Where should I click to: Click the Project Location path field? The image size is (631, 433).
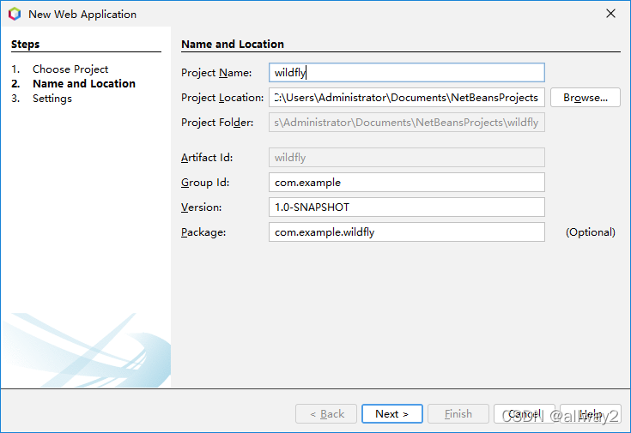tap(406, 98)
